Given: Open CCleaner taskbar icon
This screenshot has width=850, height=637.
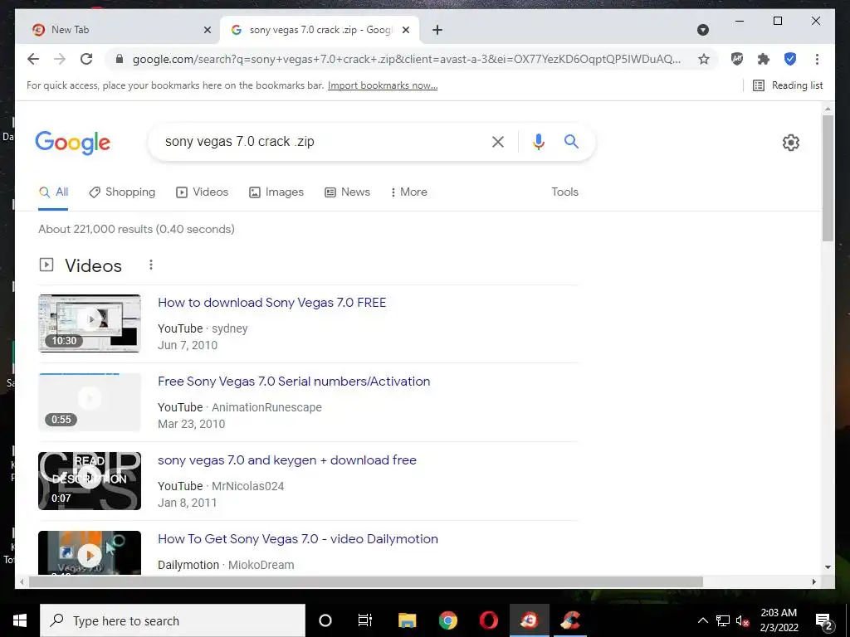Looking at the screenshot, I should point(570,620).
